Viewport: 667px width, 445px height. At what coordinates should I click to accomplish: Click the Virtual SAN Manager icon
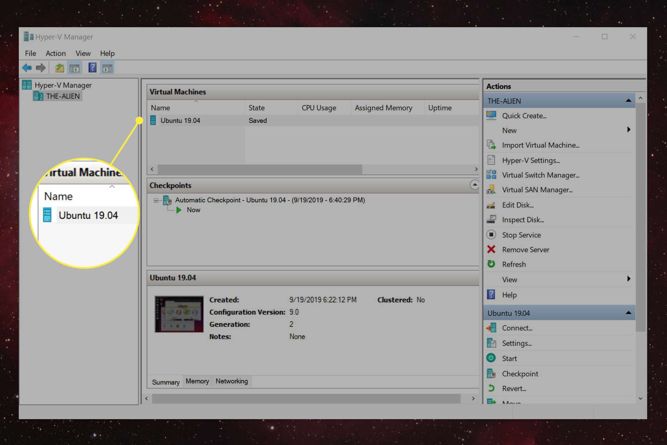point(491,190)
